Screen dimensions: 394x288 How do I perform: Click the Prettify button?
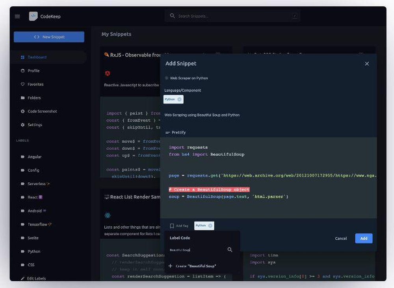coord(176,132)
